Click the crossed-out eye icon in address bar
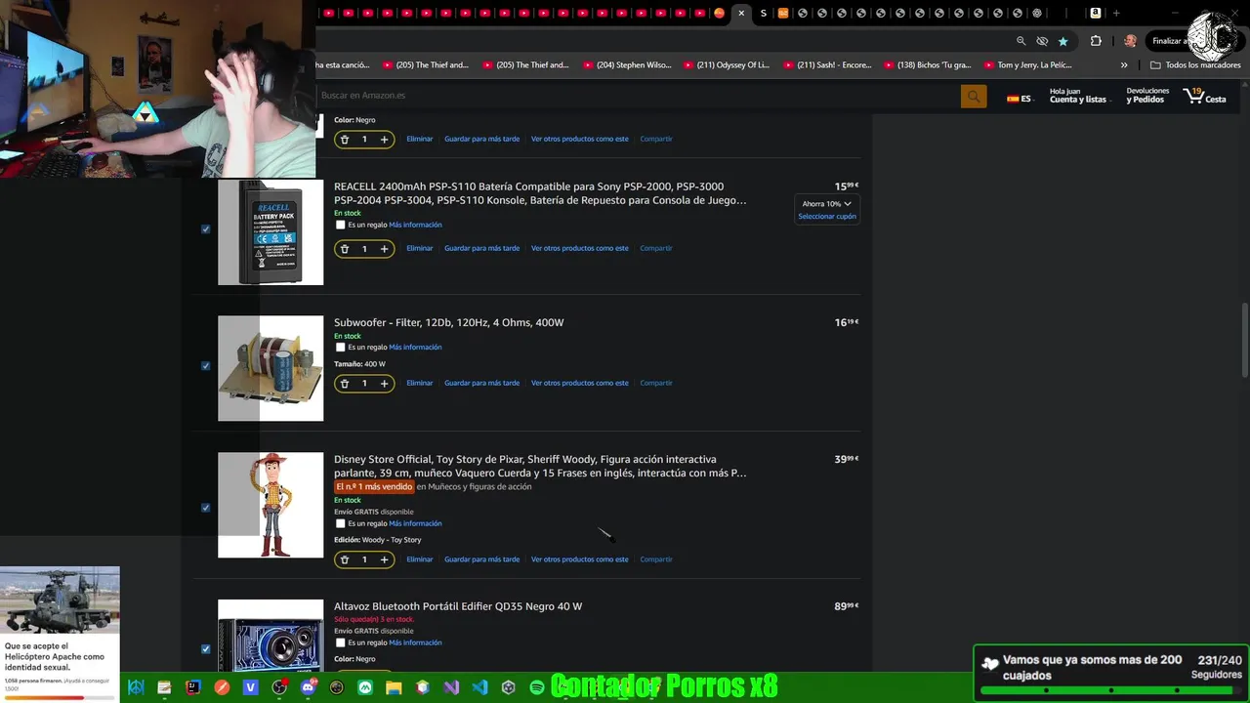 (x=1042, y=41)
